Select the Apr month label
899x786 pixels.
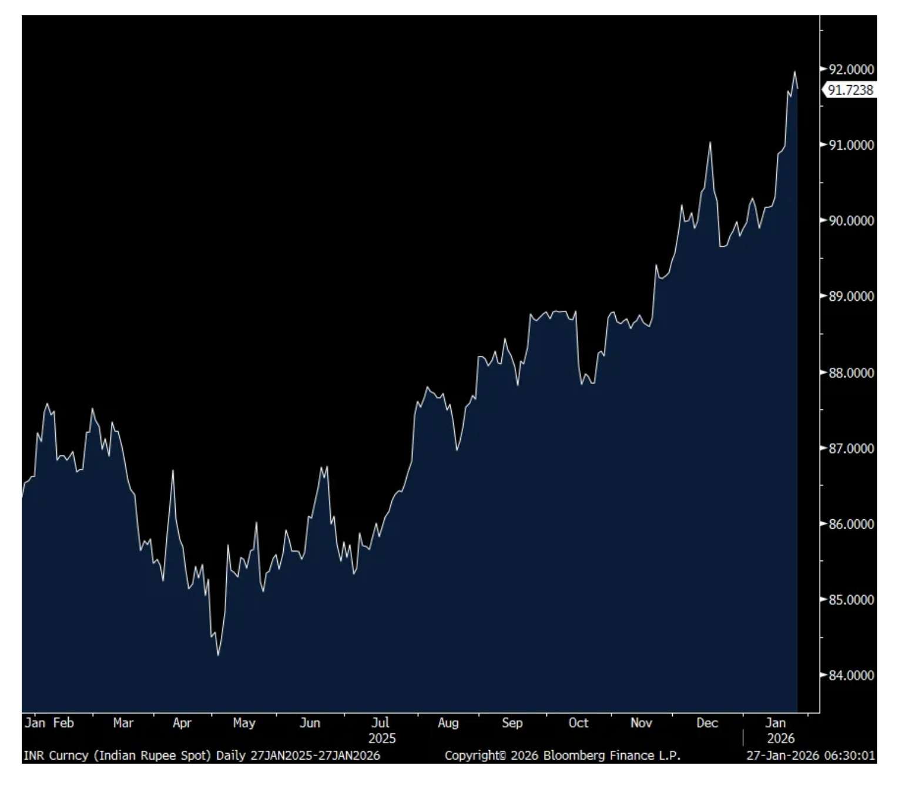pyautogui.click(x=182, y=723)
